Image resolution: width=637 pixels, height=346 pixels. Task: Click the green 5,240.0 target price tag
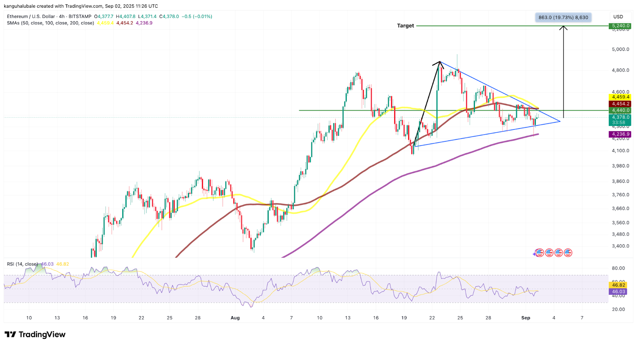click(x=620, y=26)
